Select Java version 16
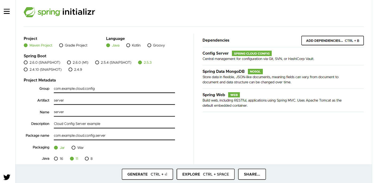This screenshot has height=183, width=374. pos(59,158)
